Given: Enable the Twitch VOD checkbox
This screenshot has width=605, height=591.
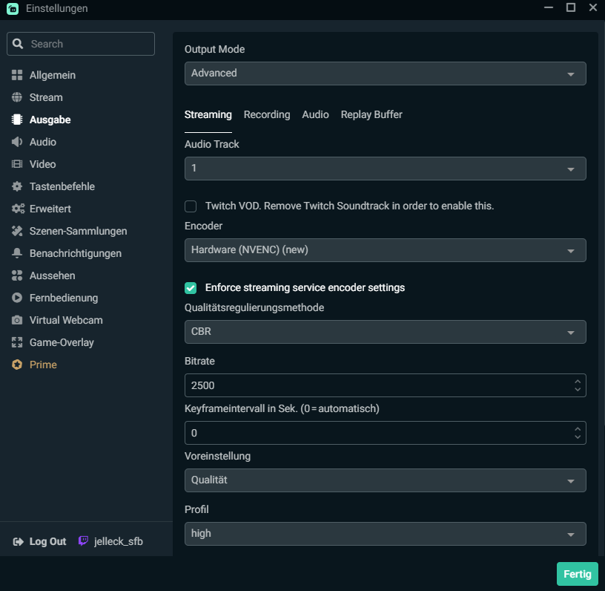Looking at the screenshot, I should 191,206.
